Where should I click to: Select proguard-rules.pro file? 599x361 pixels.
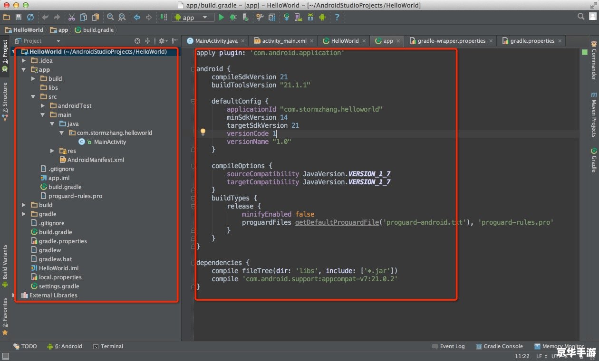click(71, 196)
